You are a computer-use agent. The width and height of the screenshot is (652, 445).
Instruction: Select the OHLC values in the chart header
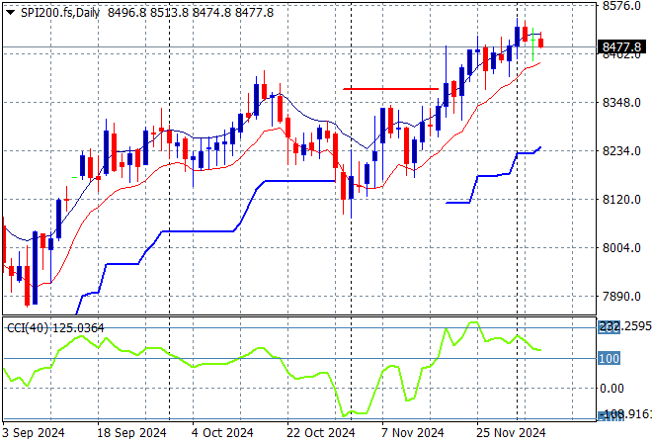click(x=191, y=13)
